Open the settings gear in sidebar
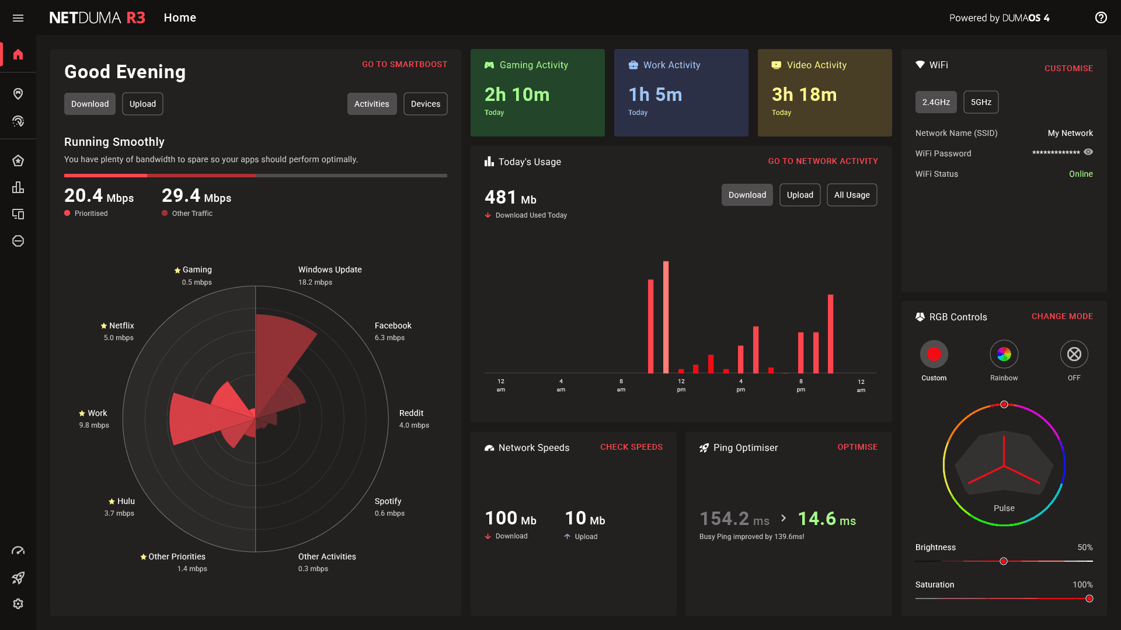 18,604
